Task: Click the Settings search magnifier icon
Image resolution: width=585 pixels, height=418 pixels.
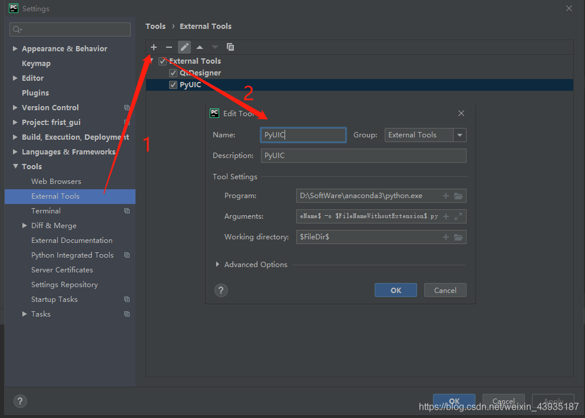Action: (17, 29)
